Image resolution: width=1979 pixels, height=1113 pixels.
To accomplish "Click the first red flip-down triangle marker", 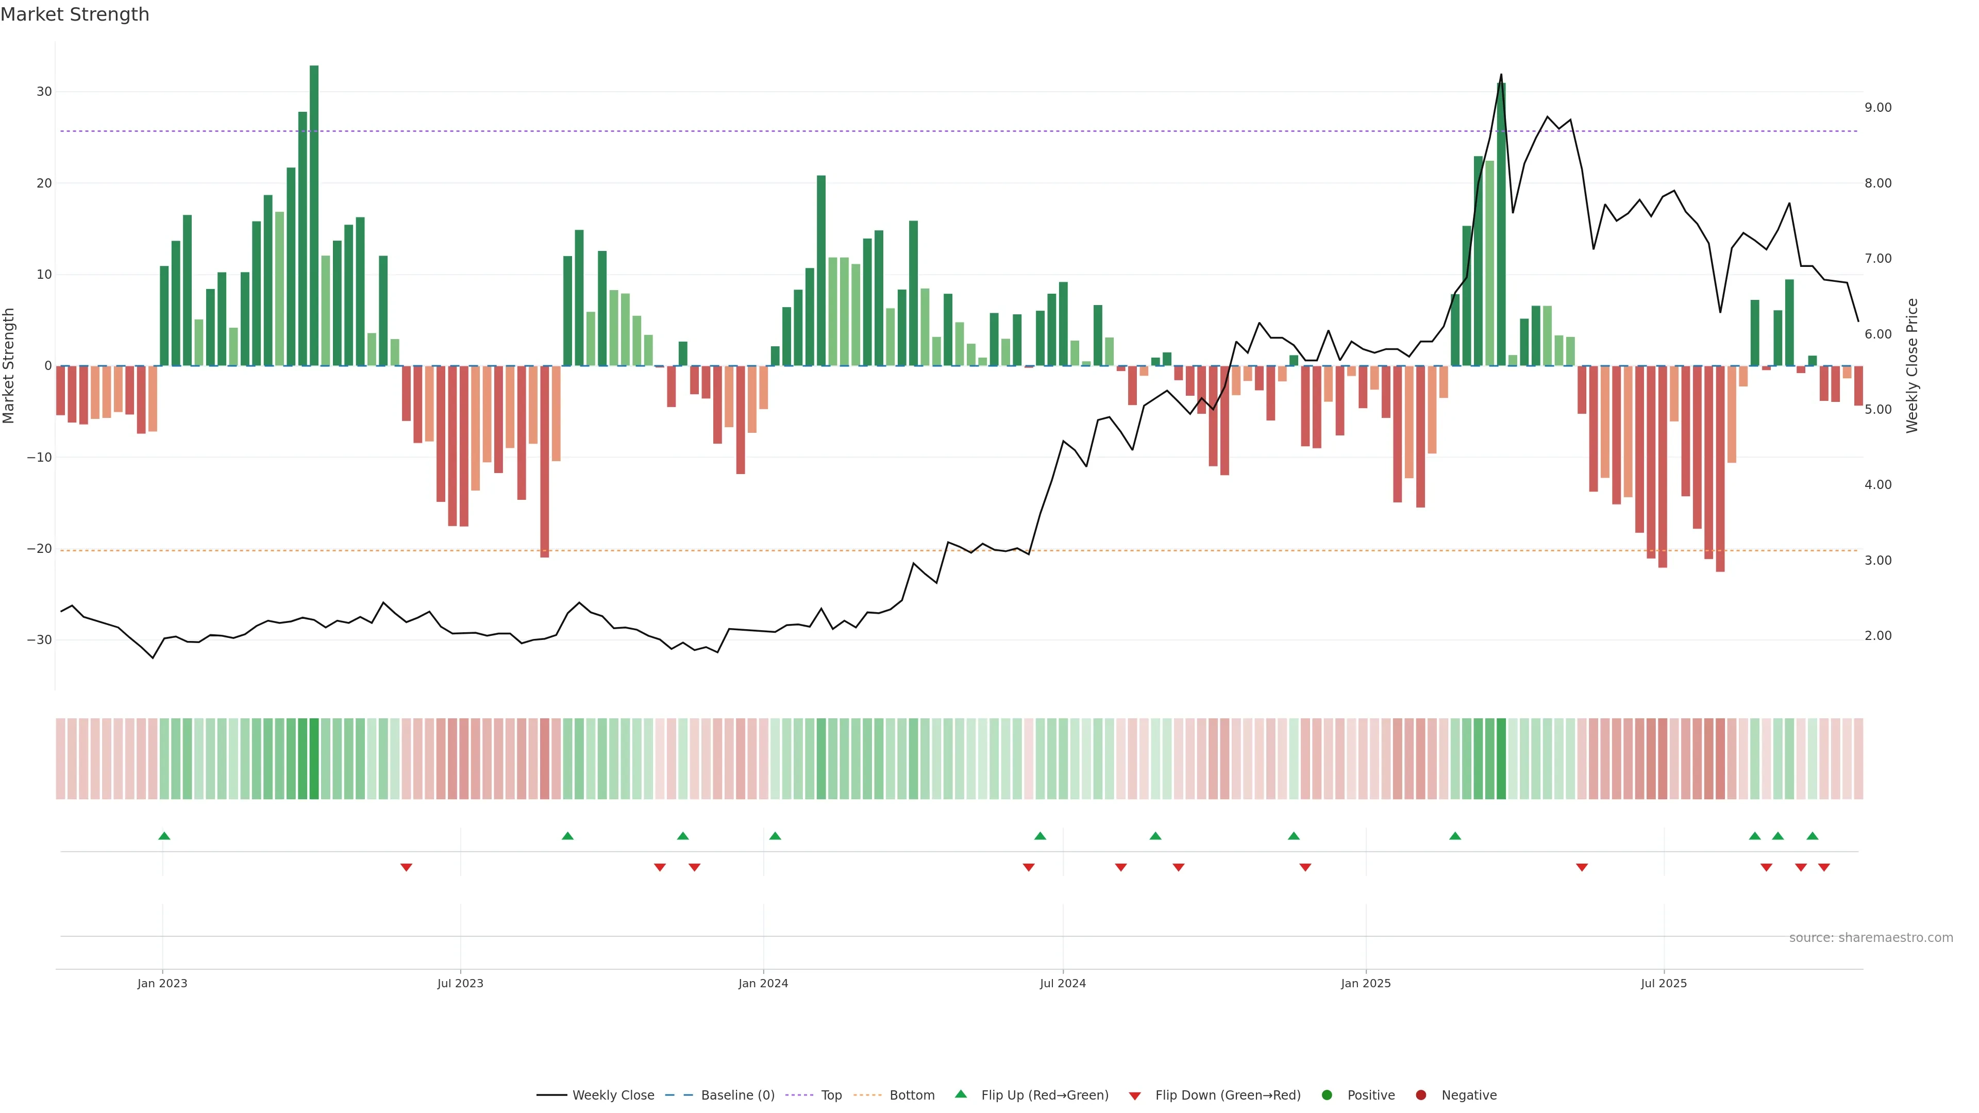I will pyautogui.click(x=407, y=867).
